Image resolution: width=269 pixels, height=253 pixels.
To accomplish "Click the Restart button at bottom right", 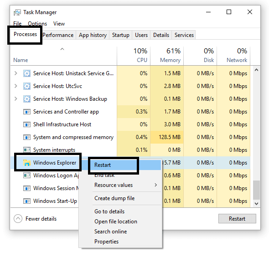I will coord(237,219).
